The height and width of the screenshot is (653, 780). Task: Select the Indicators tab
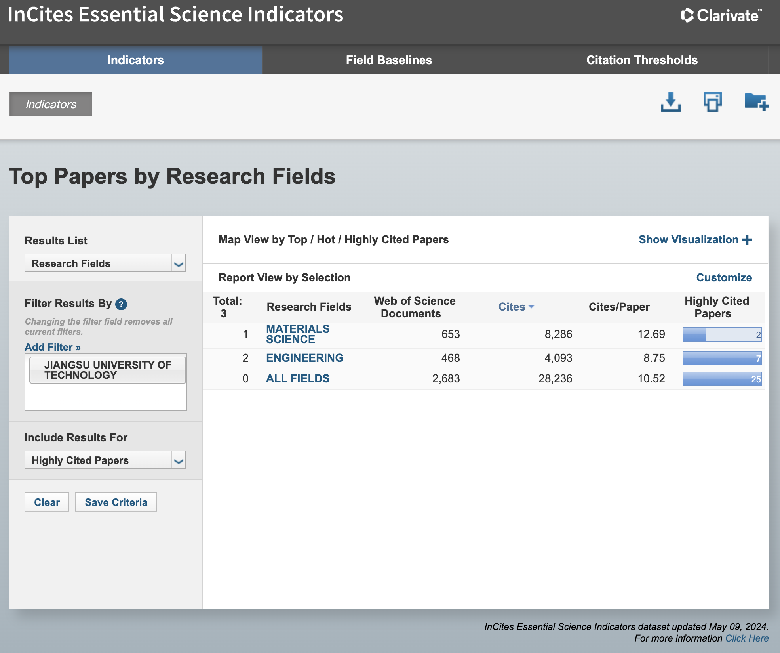135,60
